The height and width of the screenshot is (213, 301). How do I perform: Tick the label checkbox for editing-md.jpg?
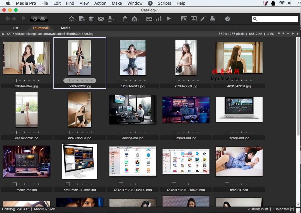121,132
